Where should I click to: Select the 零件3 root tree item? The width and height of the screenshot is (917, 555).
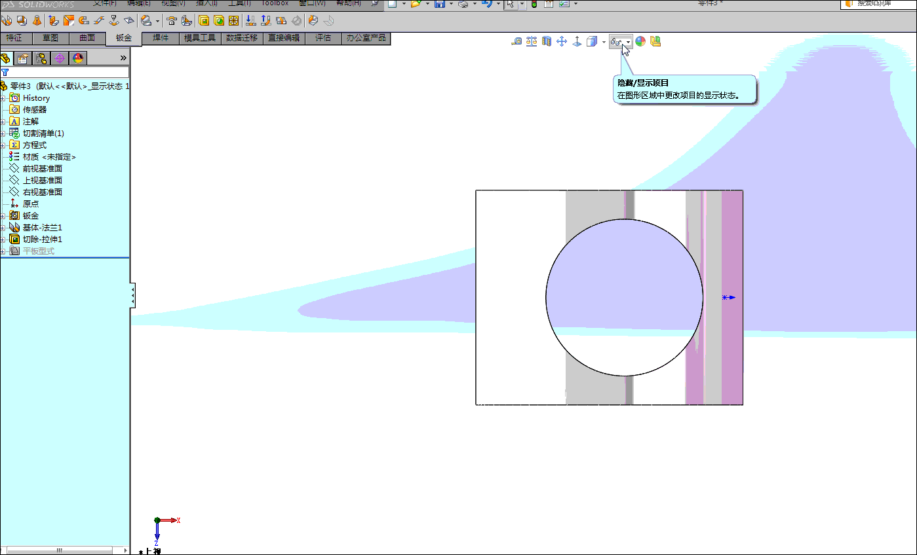coord(65,86)
